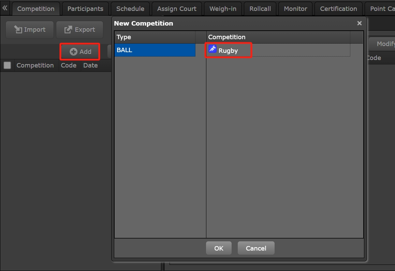The width and height of the screenshot is (395, 271).
Task: Click the Rugby sport icon
Action: [x=213, y=49]
